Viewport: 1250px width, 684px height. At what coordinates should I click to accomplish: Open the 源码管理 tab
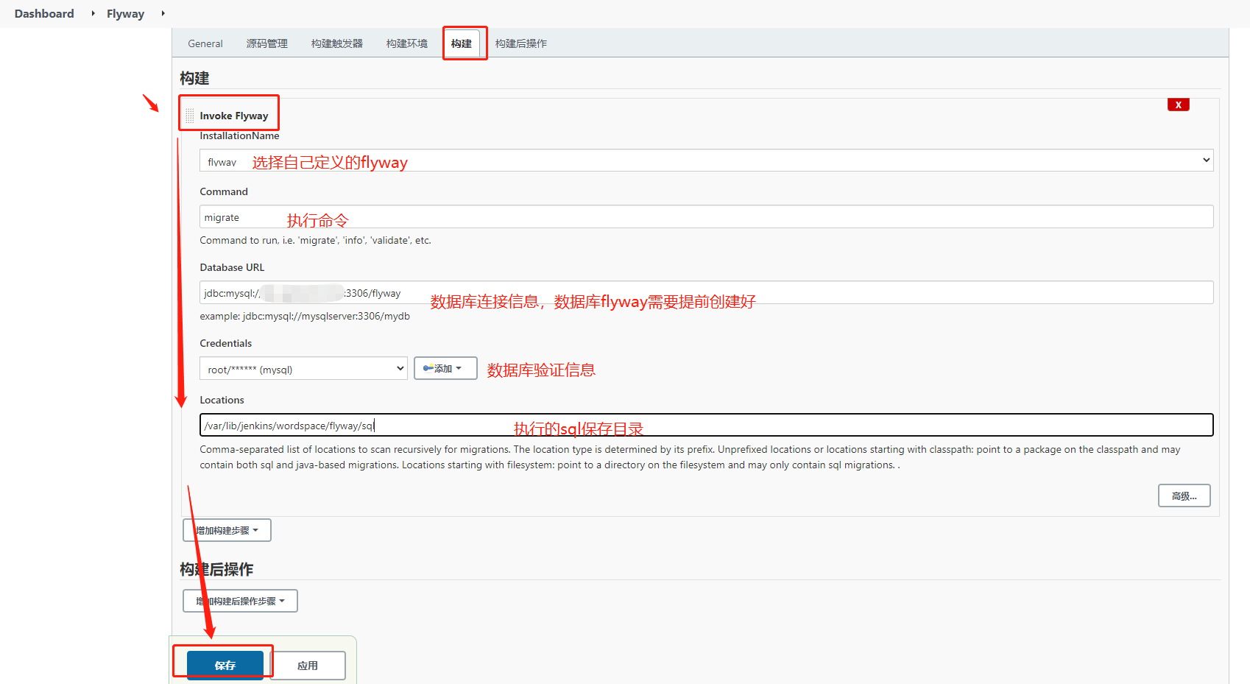coord(266,43)
